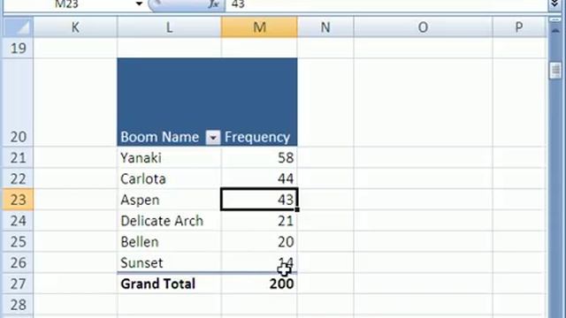Select row 22 header
Viewport: 566px width, 318px height.
click(18, 178)
